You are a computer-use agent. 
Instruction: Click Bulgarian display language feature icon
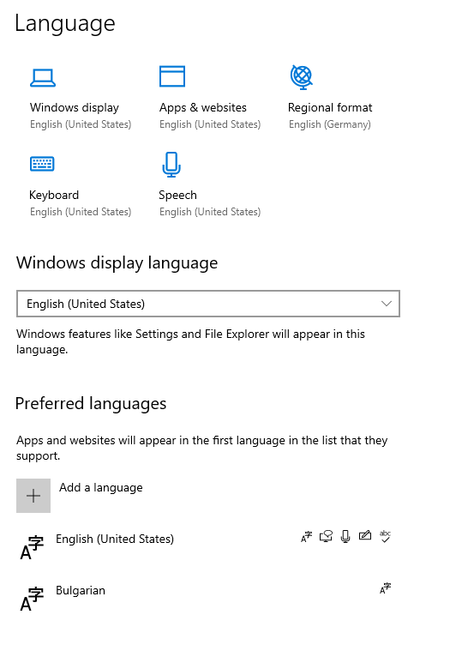click(x=385, y=588)
